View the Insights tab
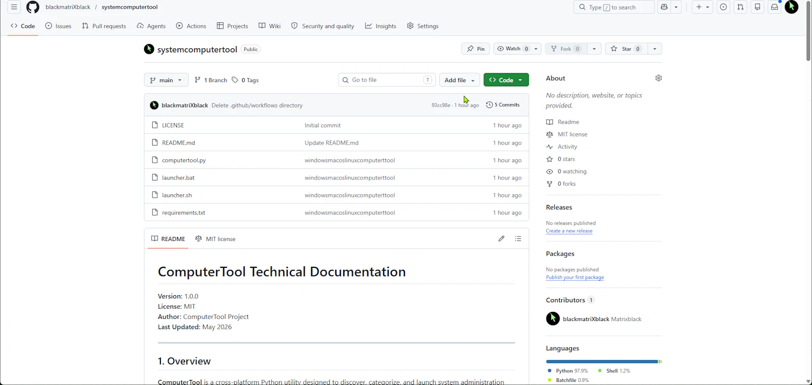The width and height of the screenshot is (812, 385). [381, 26]
